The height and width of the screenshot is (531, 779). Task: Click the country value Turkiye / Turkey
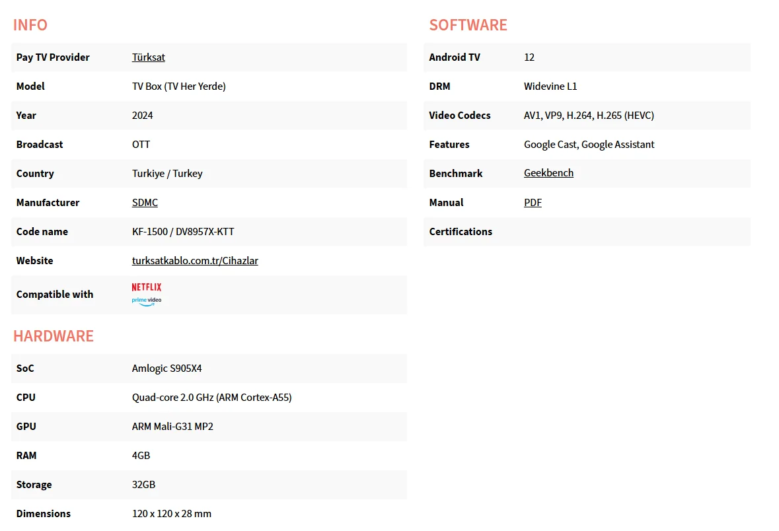point(167,173)
